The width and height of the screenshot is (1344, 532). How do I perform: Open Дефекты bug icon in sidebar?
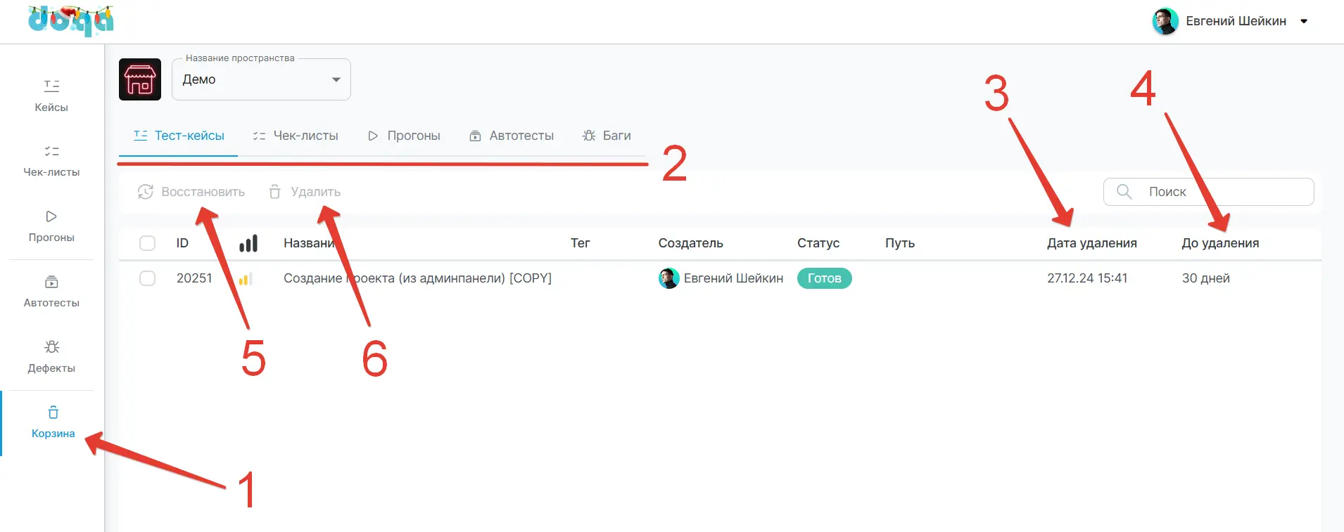pos(51,347)
